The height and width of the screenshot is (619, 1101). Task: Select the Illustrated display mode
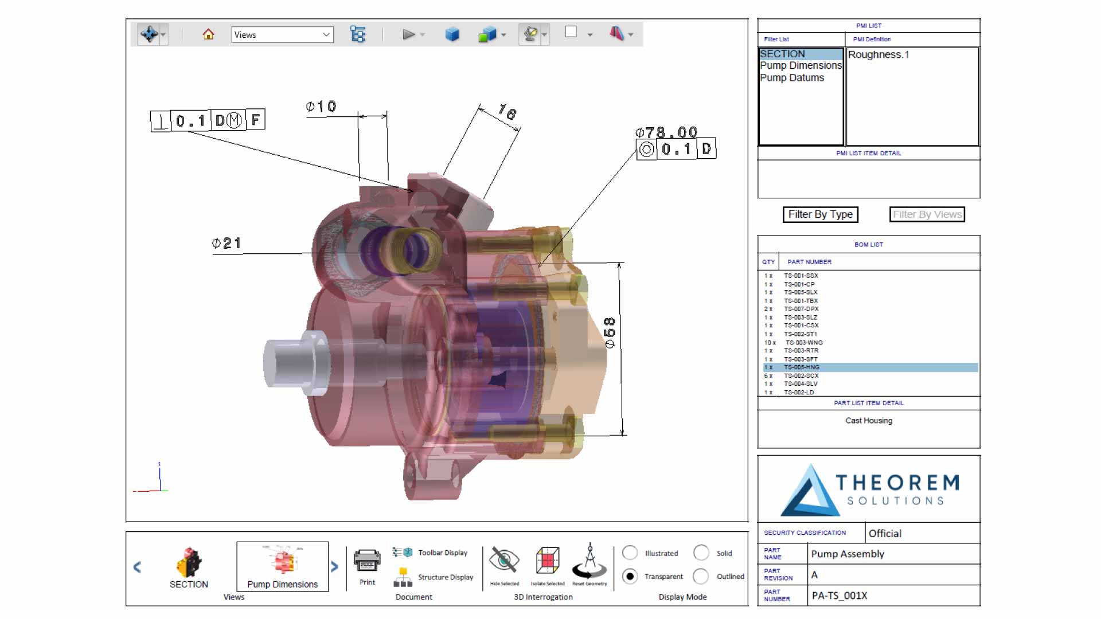(630, 553)
